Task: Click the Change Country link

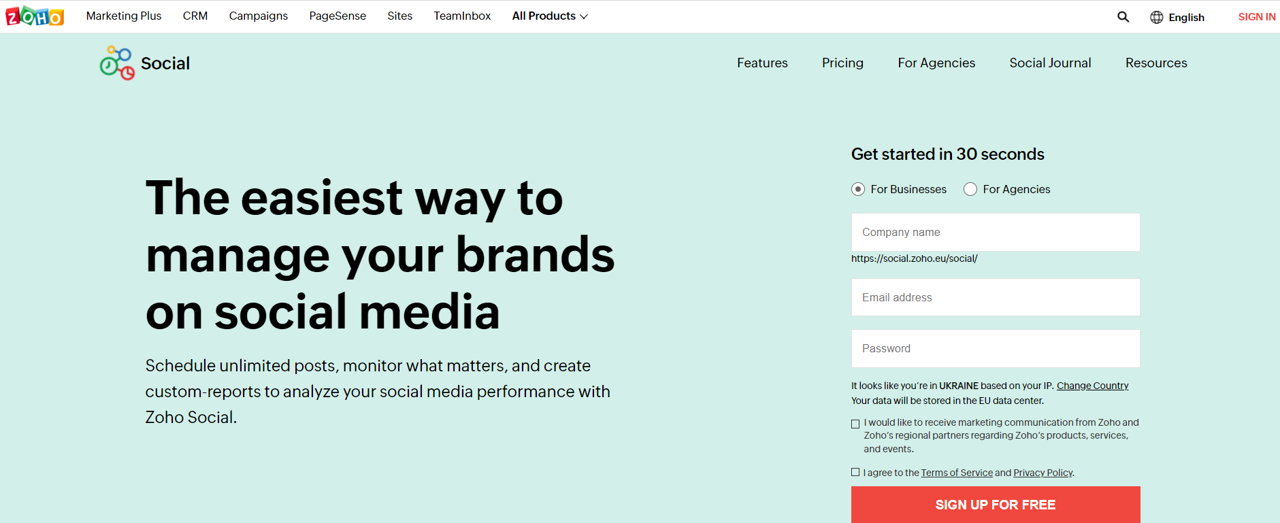Action: 1092,386
